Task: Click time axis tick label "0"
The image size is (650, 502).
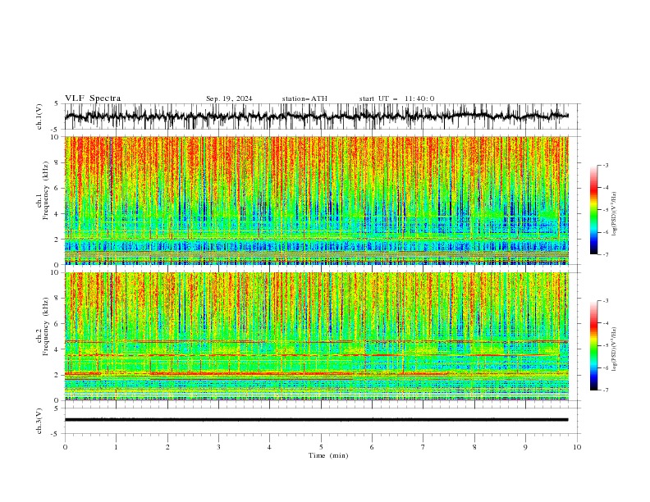Action: point(65,447)
